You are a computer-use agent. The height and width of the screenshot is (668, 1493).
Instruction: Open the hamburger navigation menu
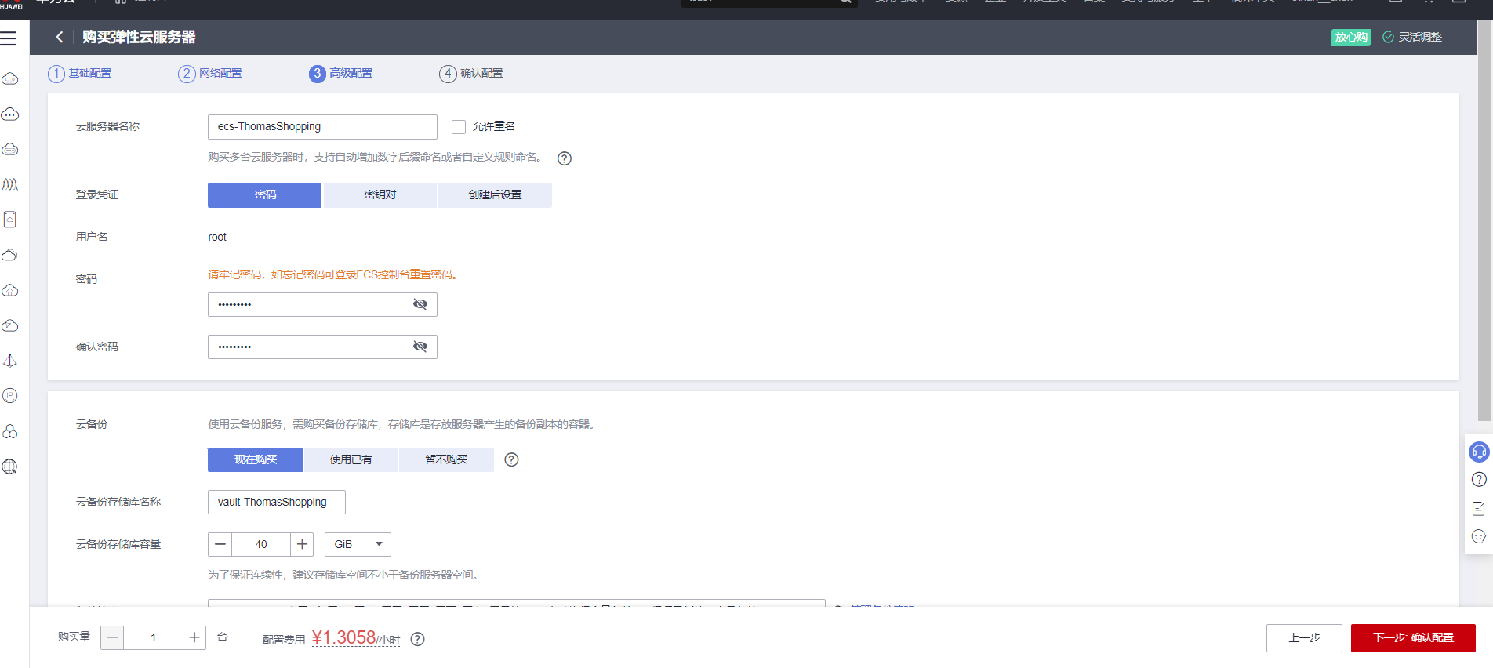9,38
